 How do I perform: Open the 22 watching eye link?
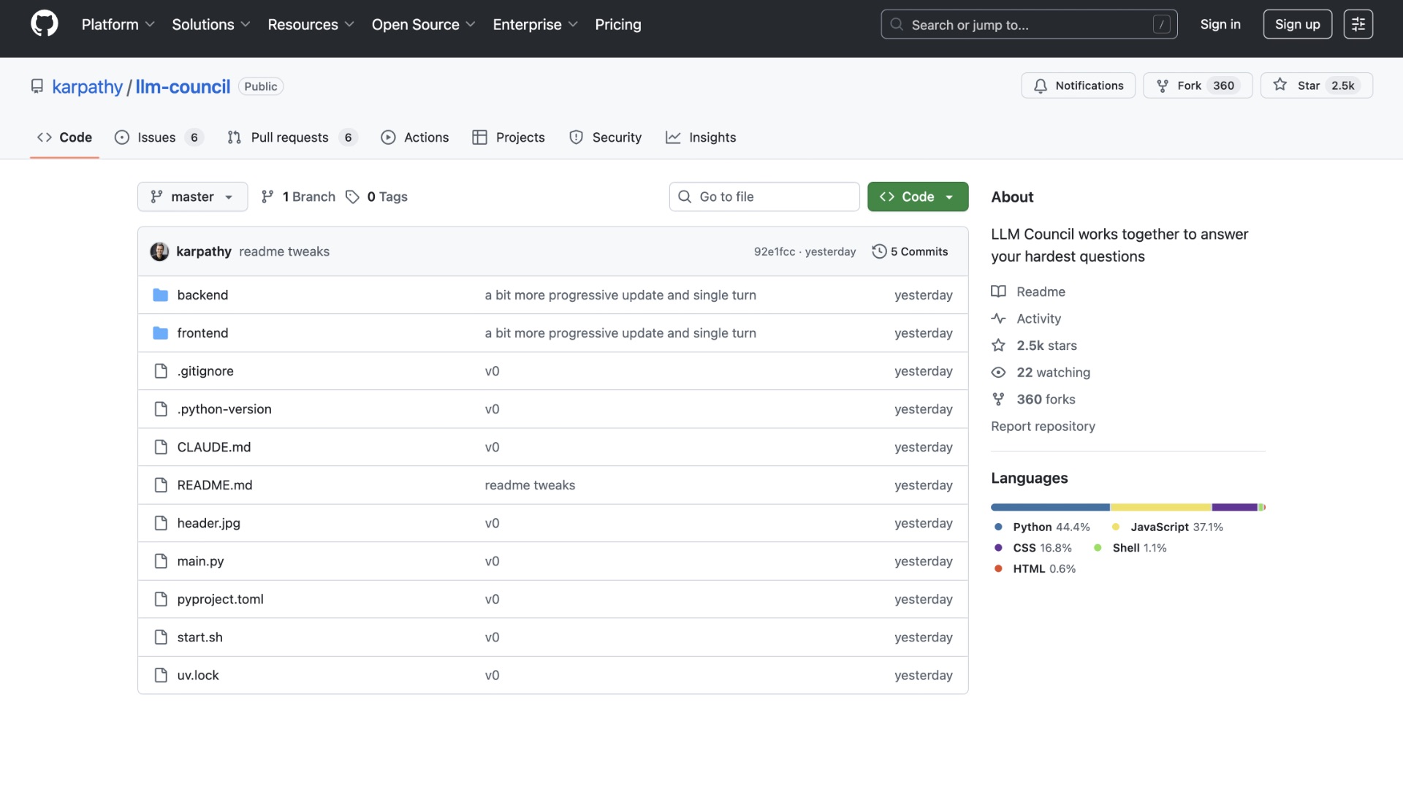(1052, 373)
